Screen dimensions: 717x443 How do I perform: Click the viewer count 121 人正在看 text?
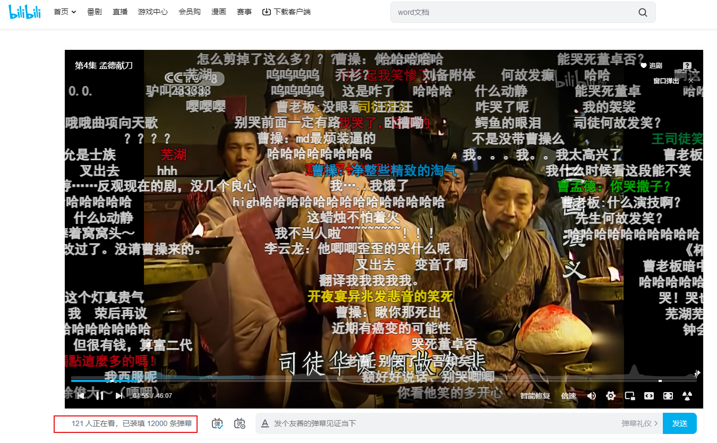(x=94, y=423)
